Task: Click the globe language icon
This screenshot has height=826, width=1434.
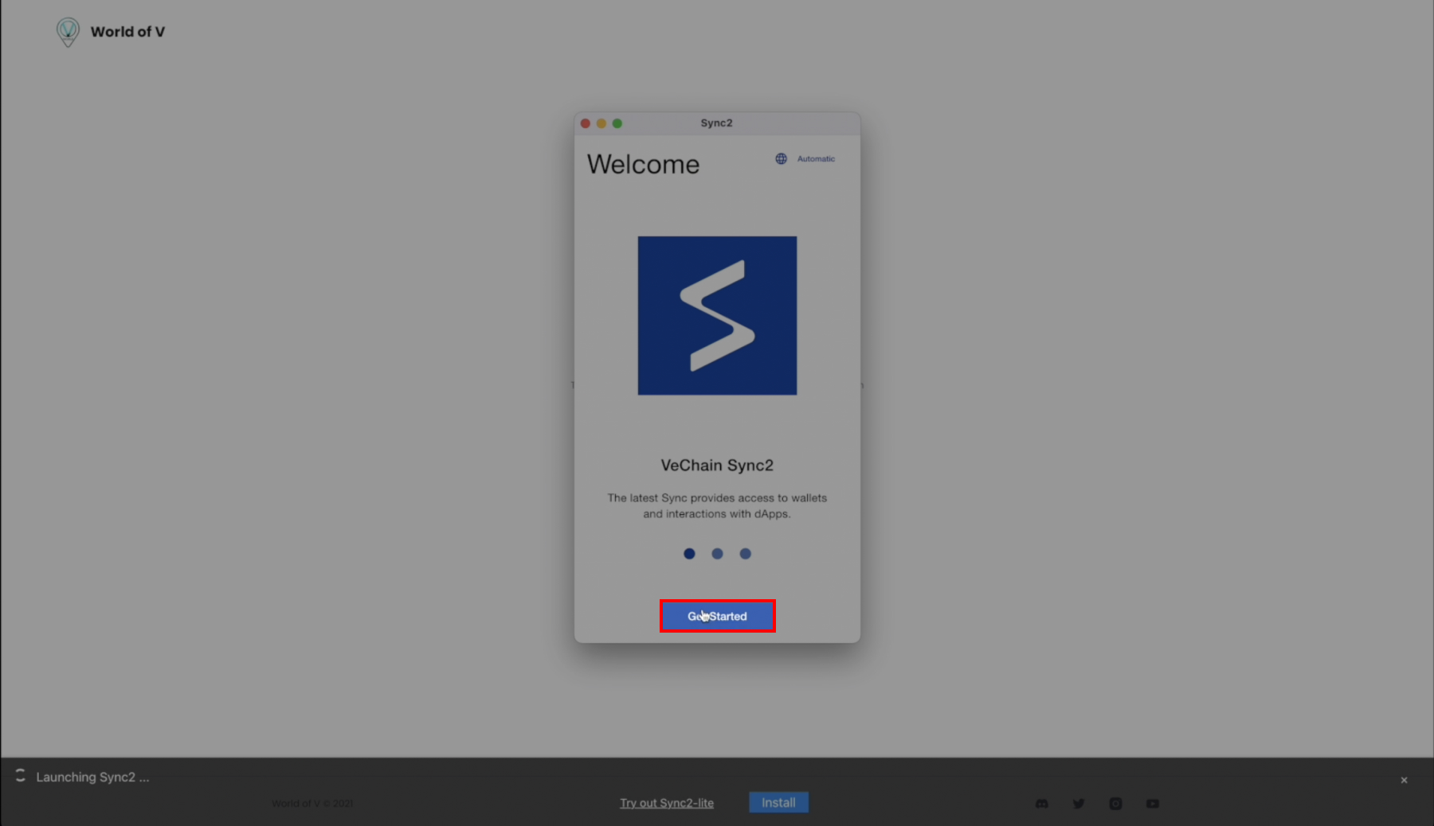Action: [781, 159]
